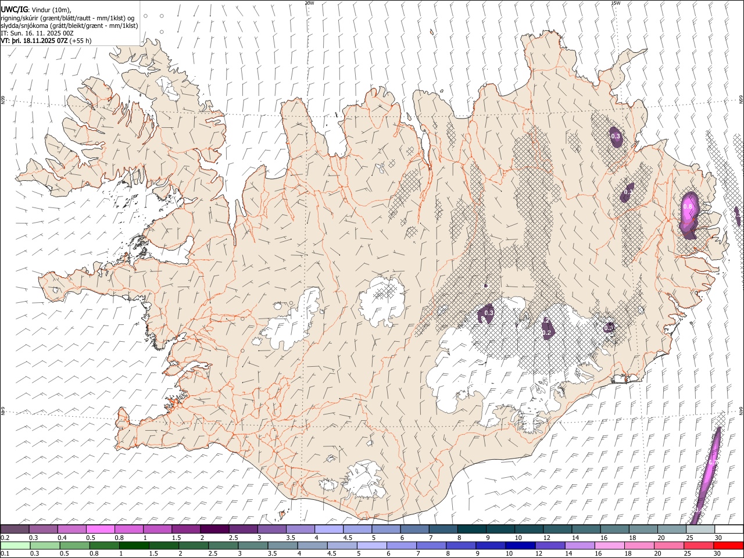Pick the darkest purple swatch labeled 2 in upper legend
Screen dimensions: 744x558
tap(215, 529)
